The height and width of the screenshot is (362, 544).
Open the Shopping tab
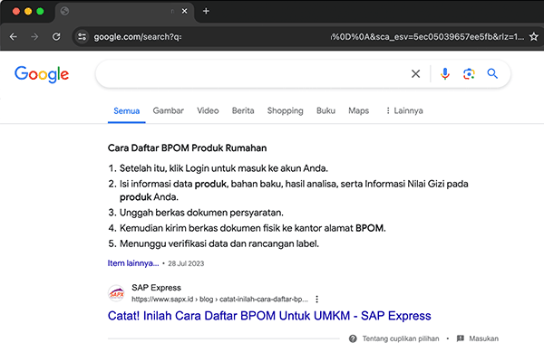(286, 110)
